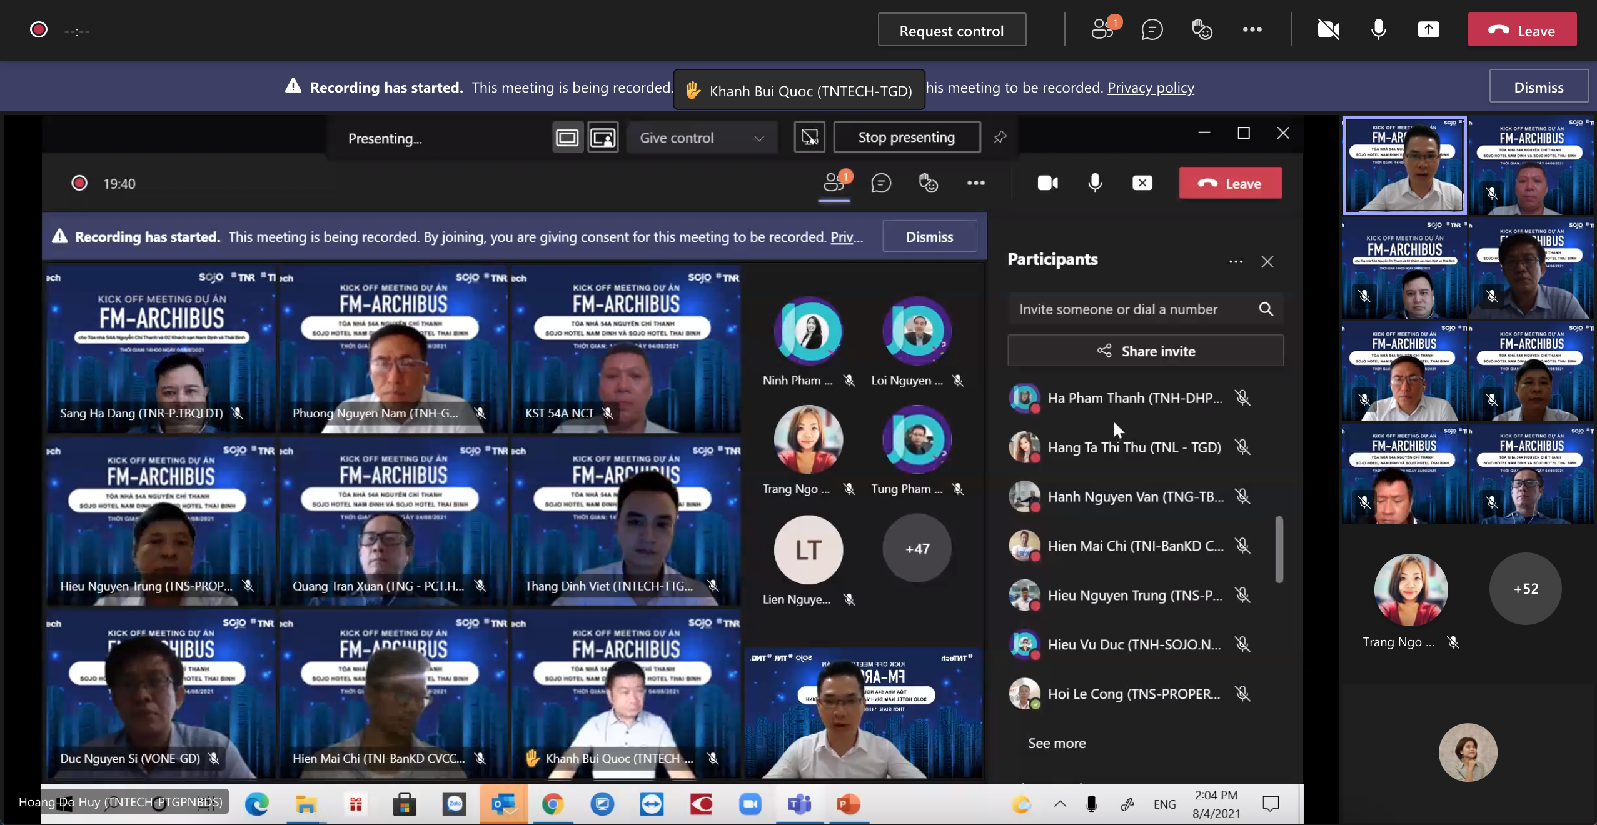Click See more in participants list
The width and height of the screenshot is (1597, 825).
coord(1057,743)
